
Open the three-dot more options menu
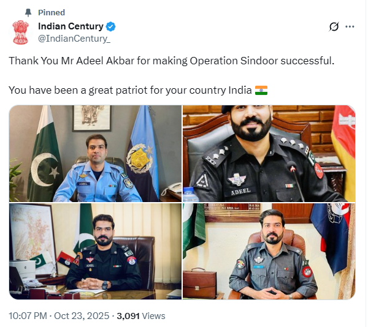point(350,27)
